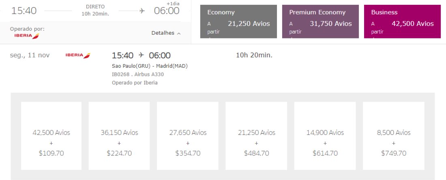Click the IB0268 Airbus A330 flight info
Viewport: 446px width, 180px height.
138,74
